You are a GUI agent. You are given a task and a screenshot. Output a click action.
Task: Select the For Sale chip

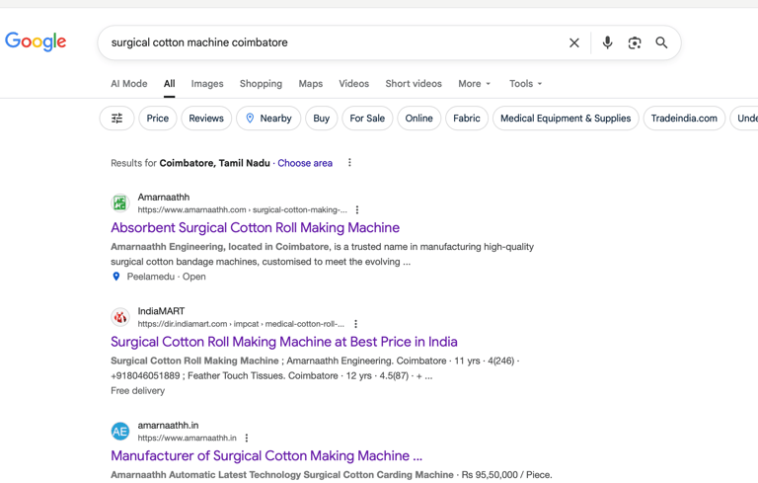coord(367,119)
